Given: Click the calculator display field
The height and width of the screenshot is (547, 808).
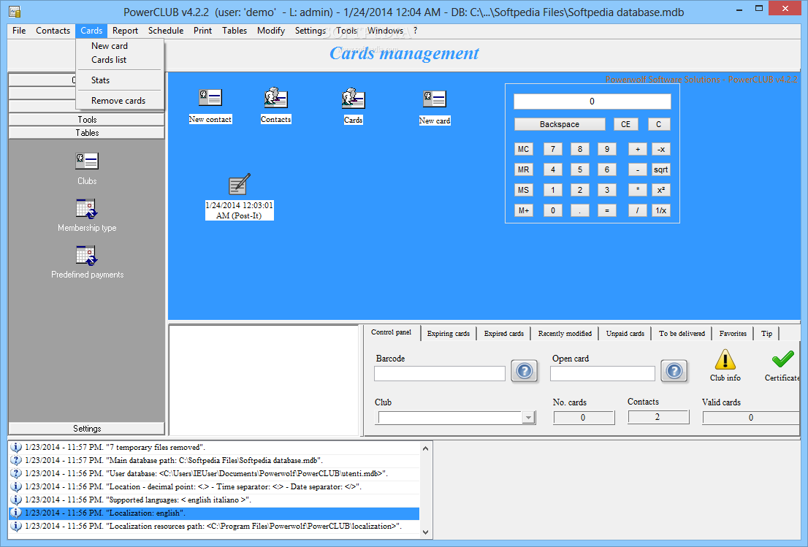Looking at the screenshot, I should 592,102.
